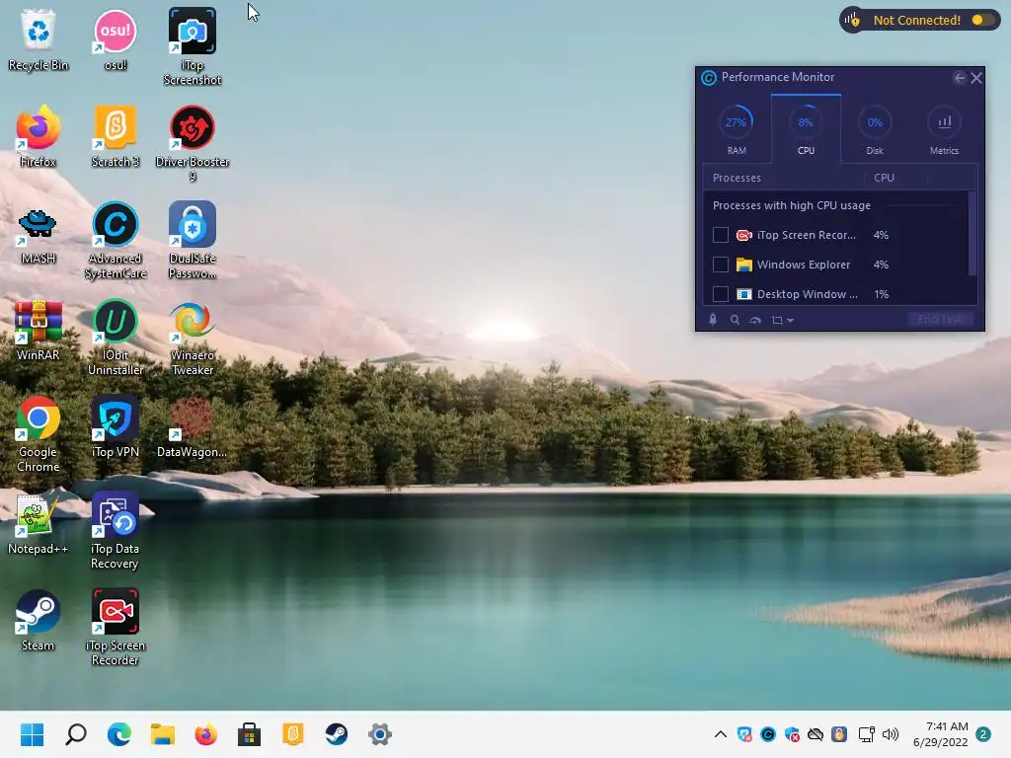1011x758 pixels.
Task: Toggle the Not Connected VPN switch
Action: click(982, 20)
